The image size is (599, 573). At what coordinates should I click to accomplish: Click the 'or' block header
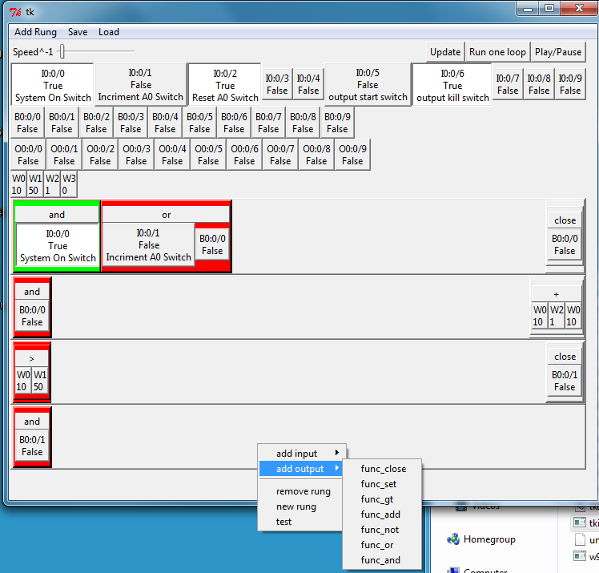pos(166,215)
